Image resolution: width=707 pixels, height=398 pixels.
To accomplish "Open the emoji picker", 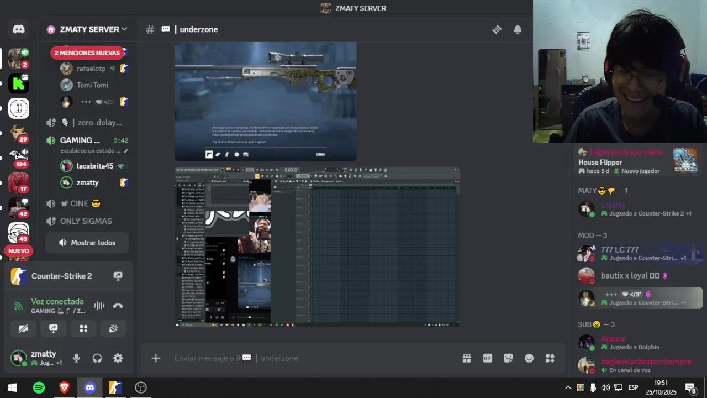I will (x=529, y=358).
